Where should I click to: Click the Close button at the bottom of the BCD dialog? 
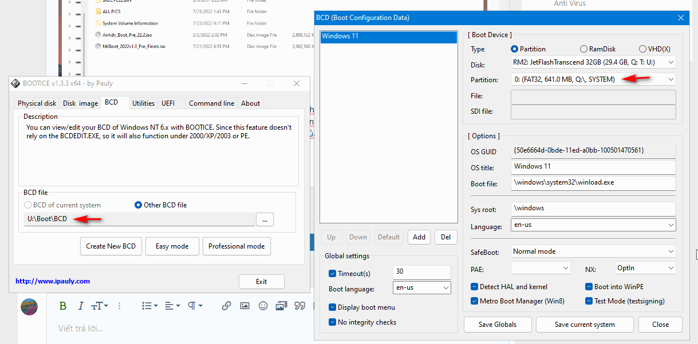[x=660, y=325]
